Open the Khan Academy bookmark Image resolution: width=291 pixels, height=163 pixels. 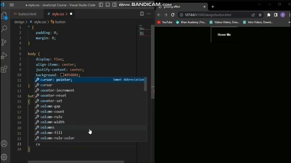click(x=191, y=22)
